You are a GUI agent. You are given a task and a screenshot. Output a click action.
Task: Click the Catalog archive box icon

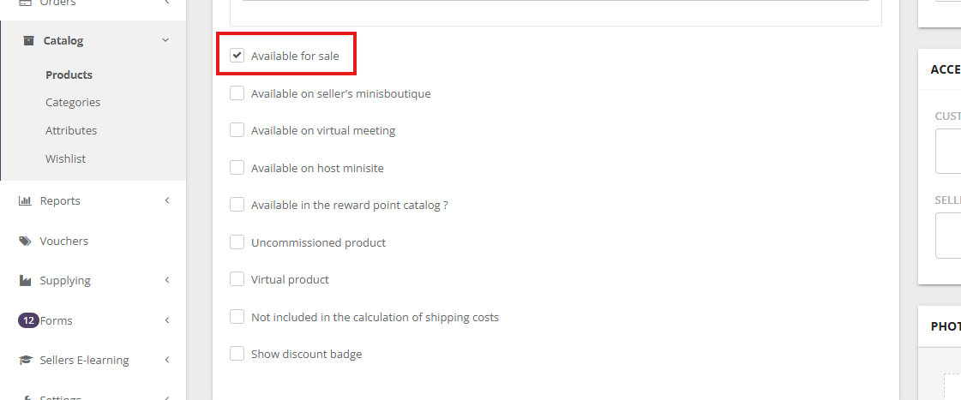tap(27, 40)
